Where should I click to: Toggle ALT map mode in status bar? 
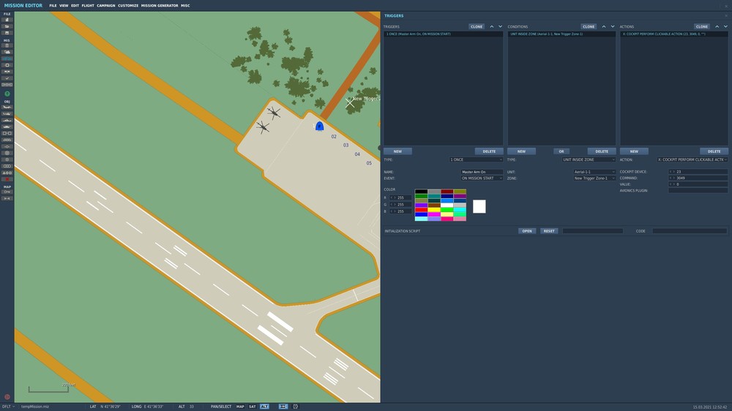pos(264,407)
